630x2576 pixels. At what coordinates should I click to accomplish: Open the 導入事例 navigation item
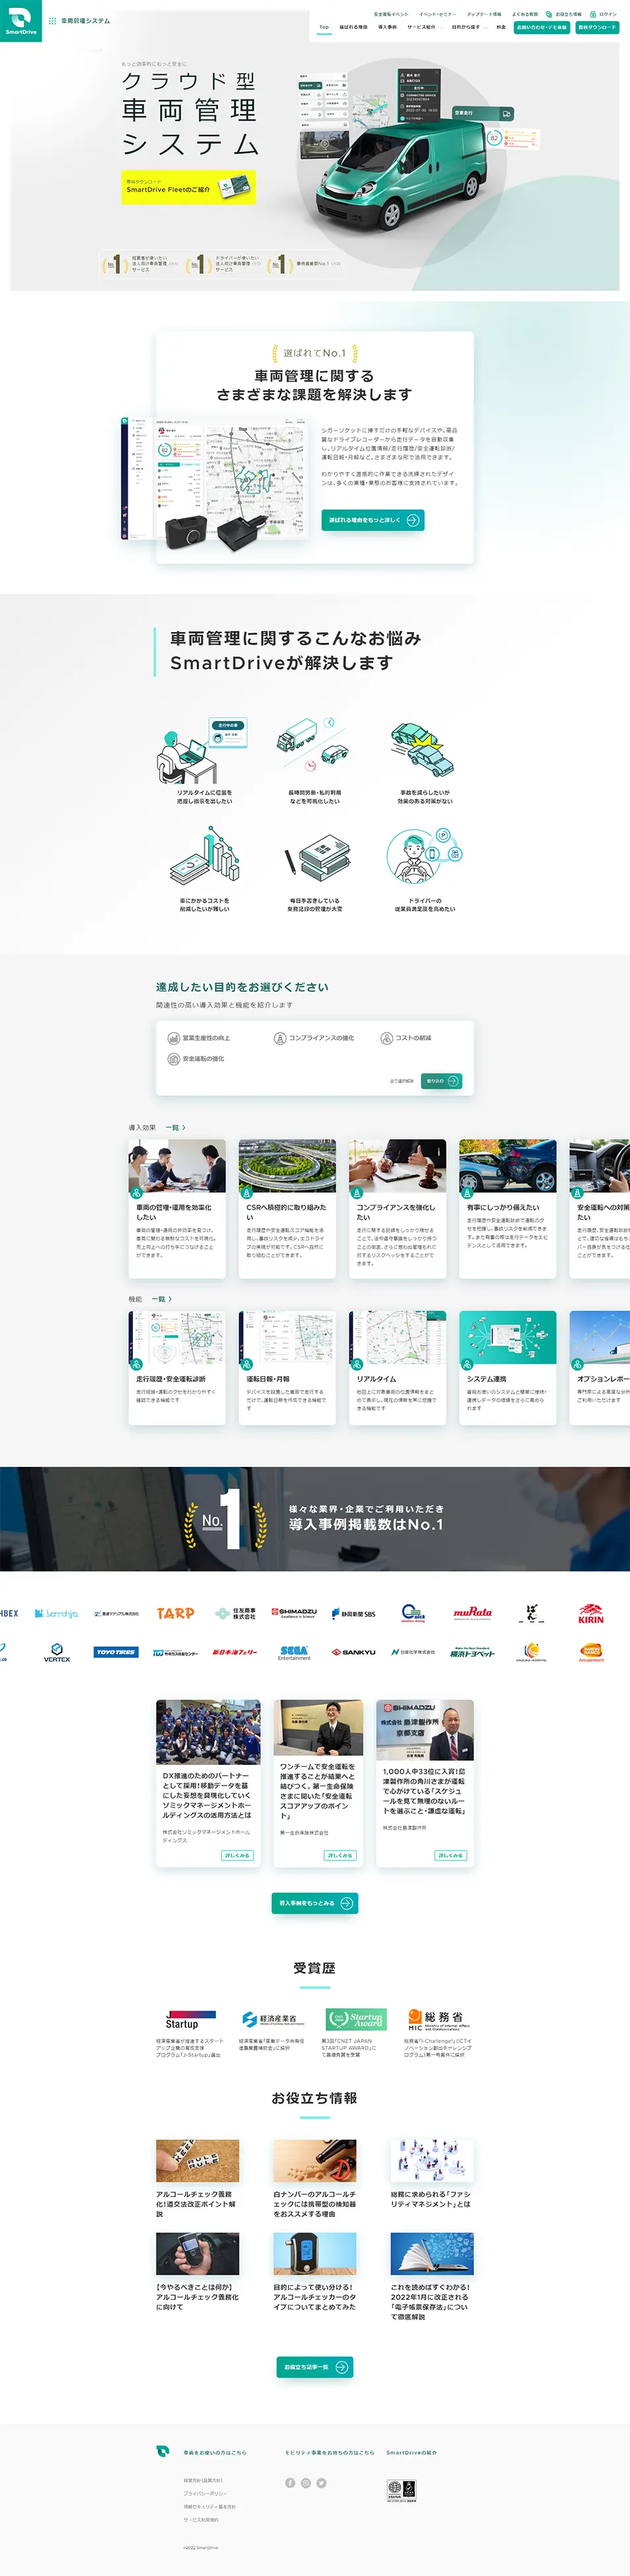point(386,27)
